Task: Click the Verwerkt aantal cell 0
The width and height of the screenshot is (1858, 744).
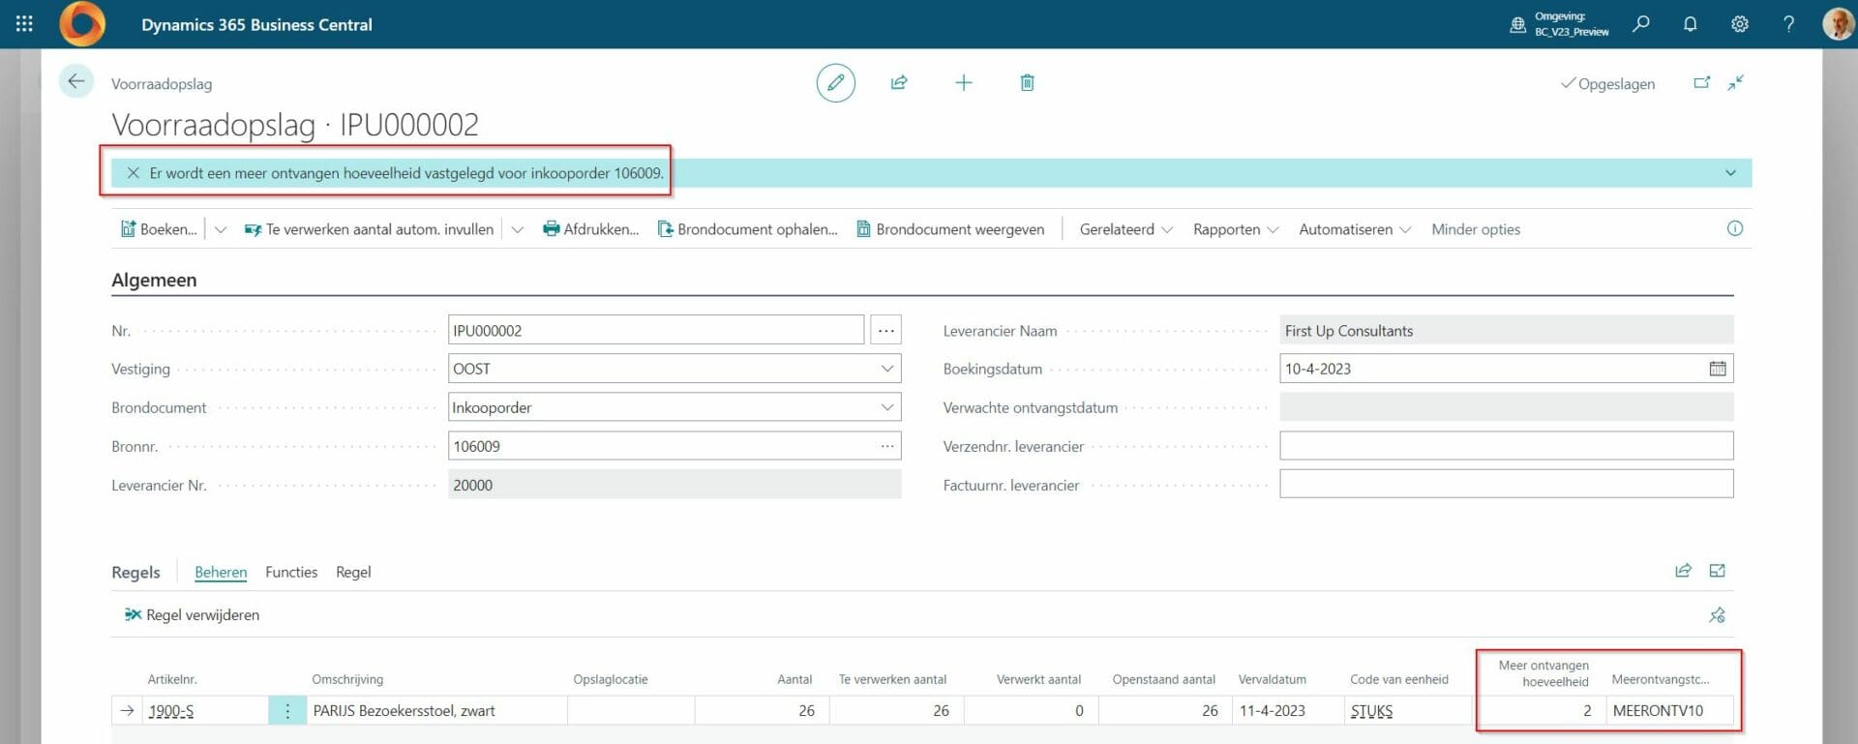Action: pyautogui.click(x=1031, y=711)
